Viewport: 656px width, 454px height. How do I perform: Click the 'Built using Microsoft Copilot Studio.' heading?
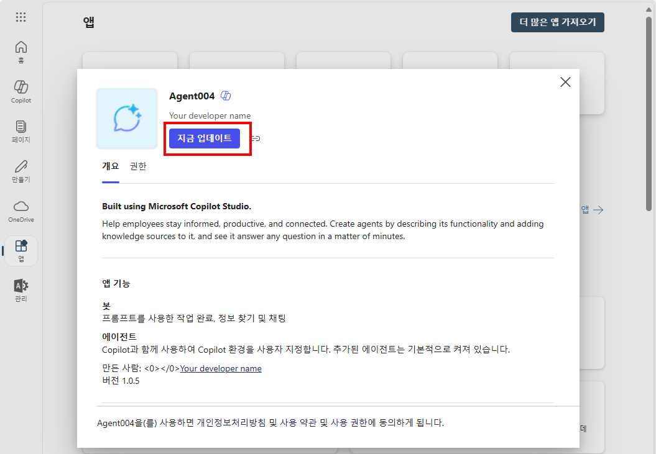[177, 207]
